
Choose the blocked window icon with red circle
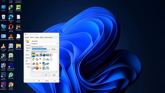click(x=51, y=55)
